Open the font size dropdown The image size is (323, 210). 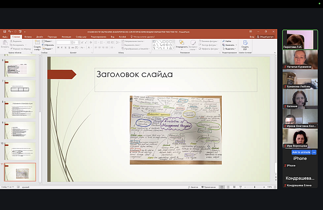(79, 43)
